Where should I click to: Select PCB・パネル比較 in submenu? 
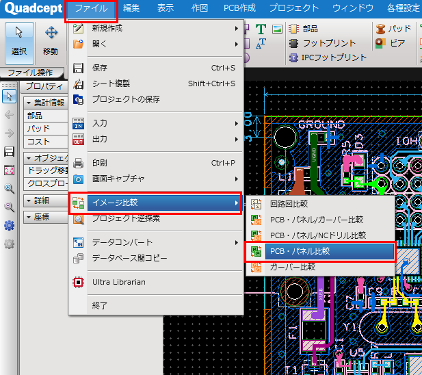click(320, 251)
